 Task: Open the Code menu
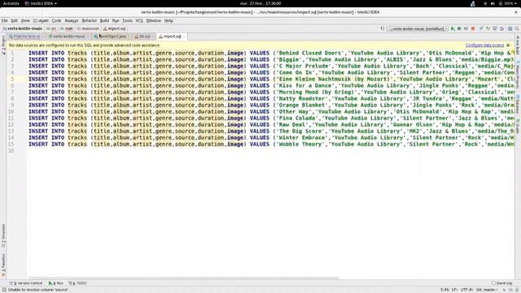56,20
